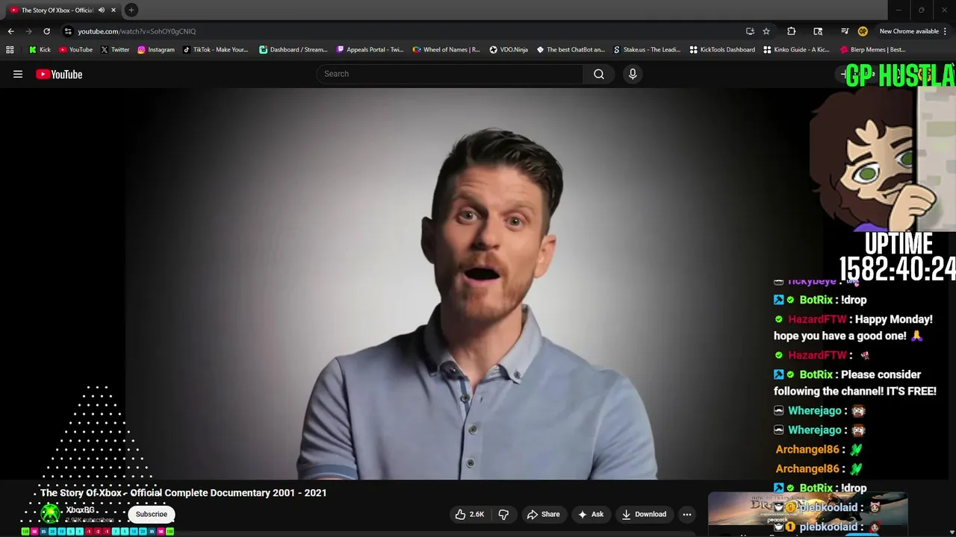
Task: Go forward in browser history
Action: click(28, 31)
